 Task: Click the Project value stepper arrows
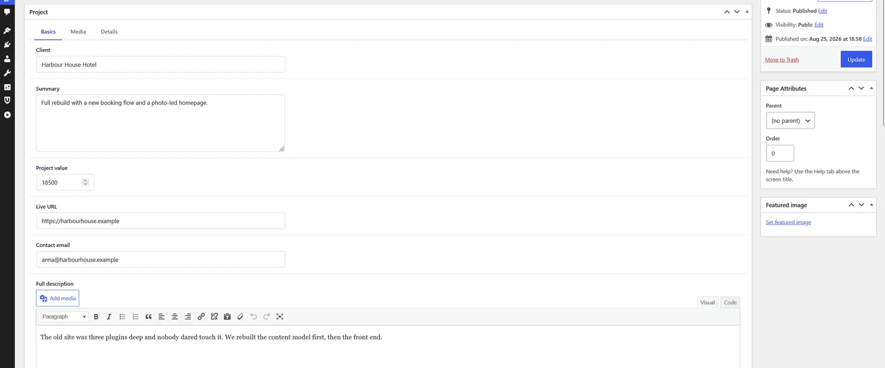point(85,182)
